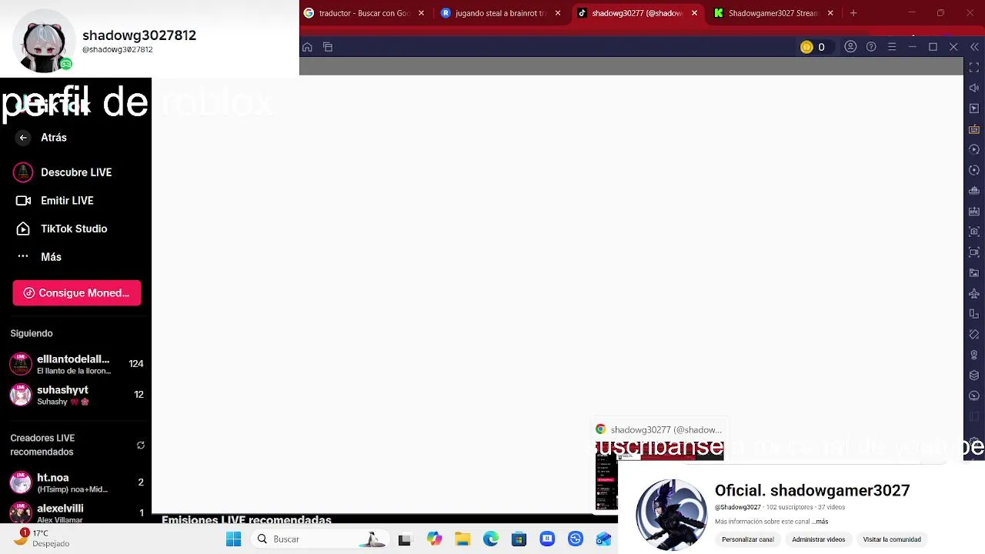
Task: Launch Copilot from the taskbar
Action: [x=434, y=539]
